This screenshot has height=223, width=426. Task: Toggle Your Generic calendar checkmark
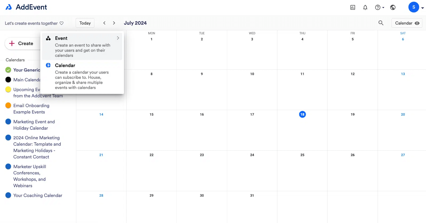click(x=8, y=70)
